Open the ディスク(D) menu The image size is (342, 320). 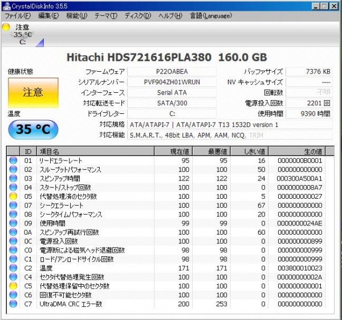click(x=137, y=16)
